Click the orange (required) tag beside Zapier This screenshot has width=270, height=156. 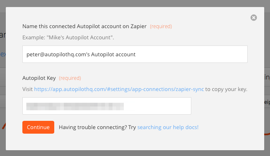161,26
